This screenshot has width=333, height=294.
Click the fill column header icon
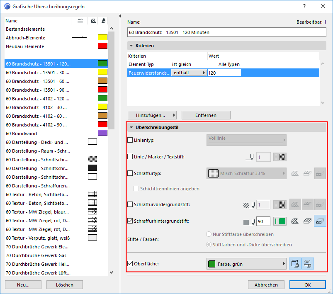click(x=93, y=21)
